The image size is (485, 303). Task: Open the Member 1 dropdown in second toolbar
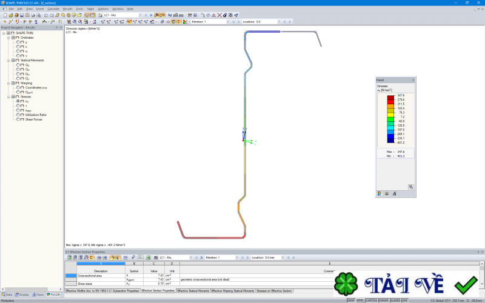coord(228,22)
